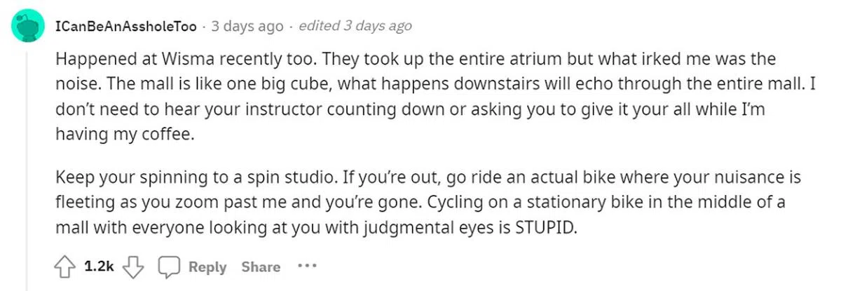Click the speech bubble reply icon
Image resolution: width=841 pixels, height=291 pixels.
click(x=168, y=267)
